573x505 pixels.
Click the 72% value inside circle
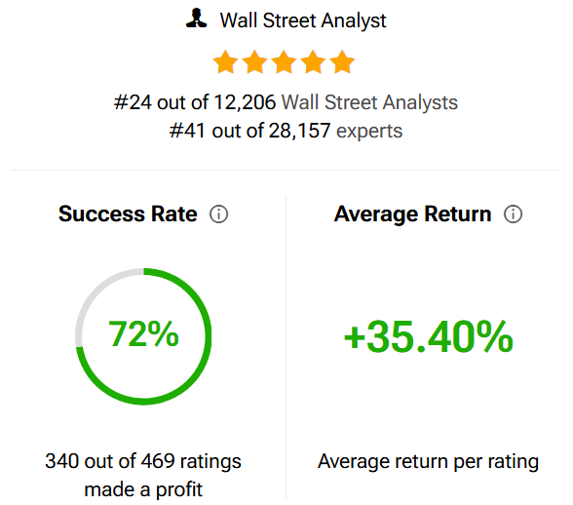click(143, 333)
